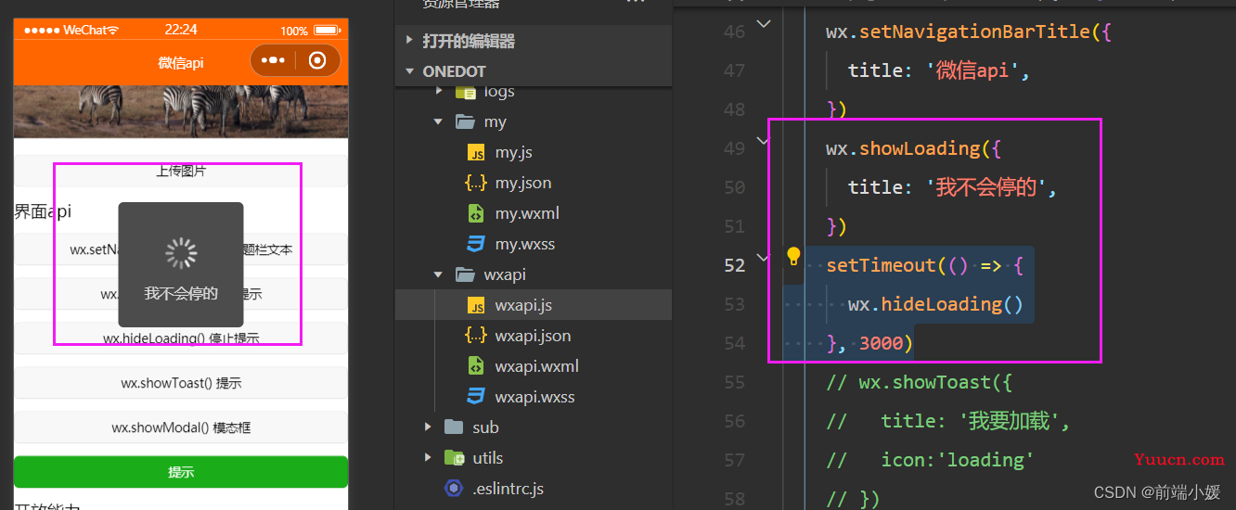Click the 我不会停的 loading toast
This screenshot has width=1236, height=510.
181,264
